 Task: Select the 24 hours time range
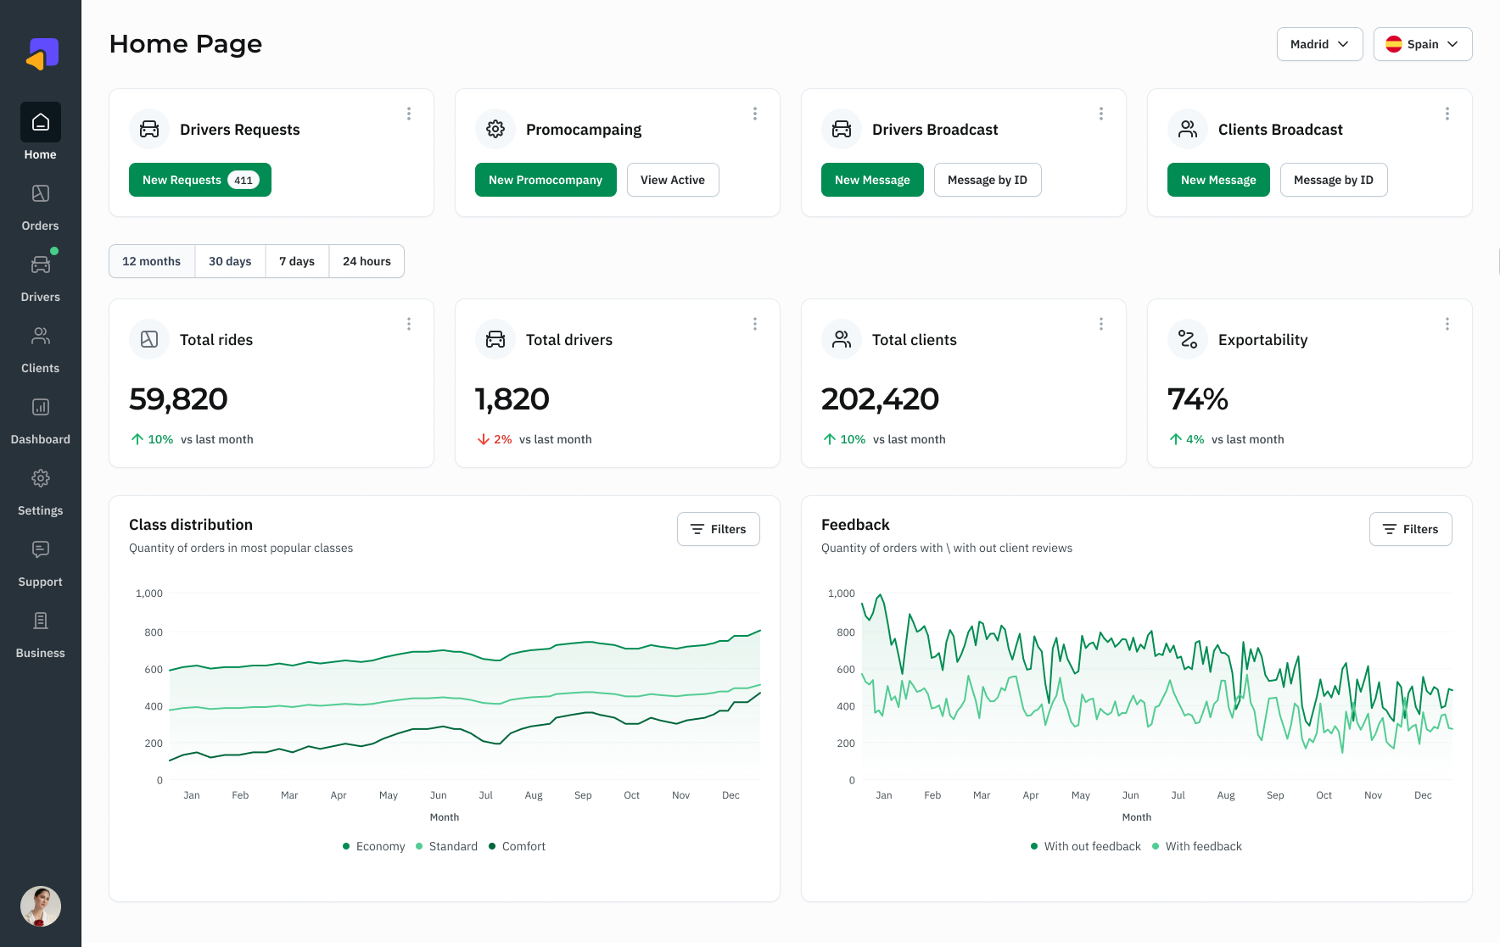(367, 261)
